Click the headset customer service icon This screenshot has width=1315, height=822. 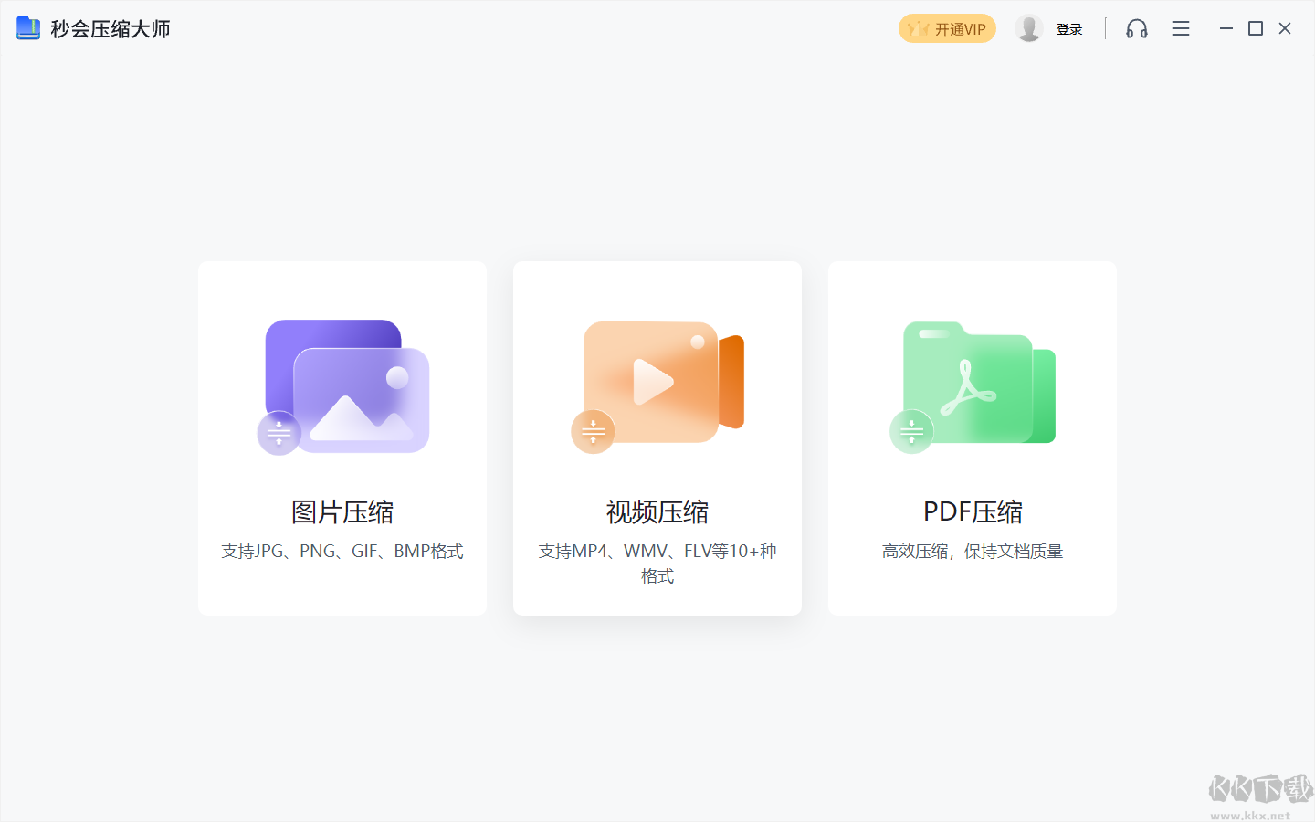click(1136, 28)
